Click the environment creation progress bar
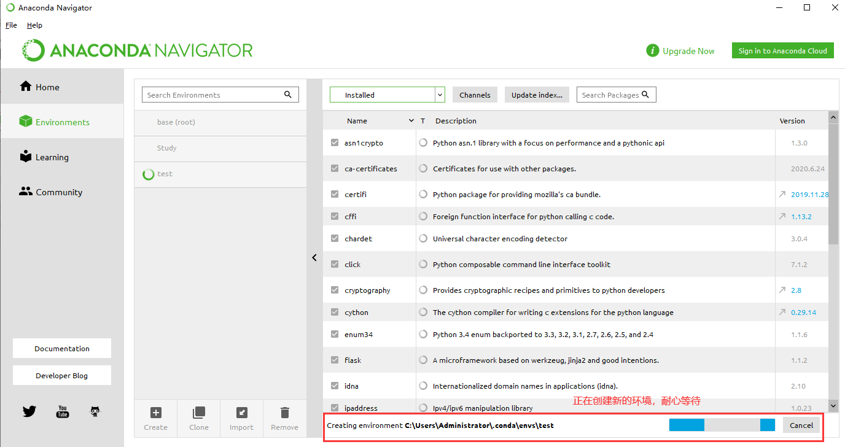Viewport: 845px width, 447px height. coord(722,425)
